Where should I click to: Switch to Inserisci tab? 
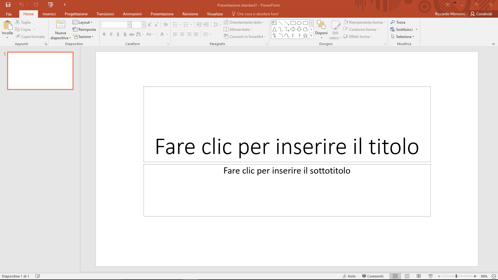click(49, 14)
